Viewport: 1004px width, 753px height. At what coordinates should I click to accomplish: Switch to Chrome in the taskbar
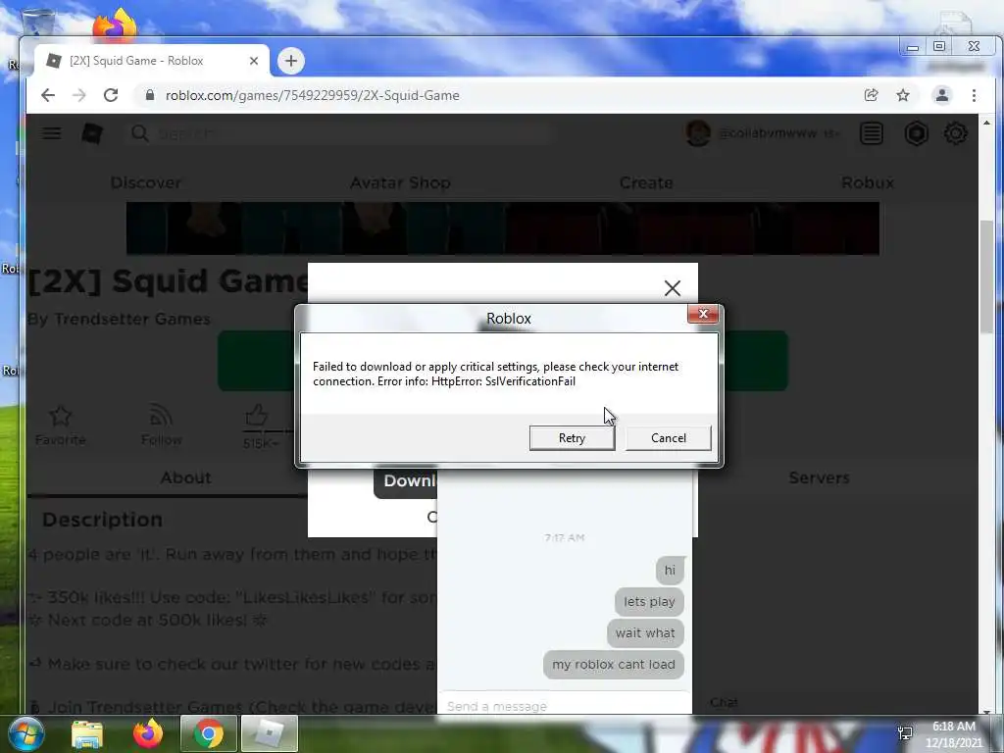209,733
